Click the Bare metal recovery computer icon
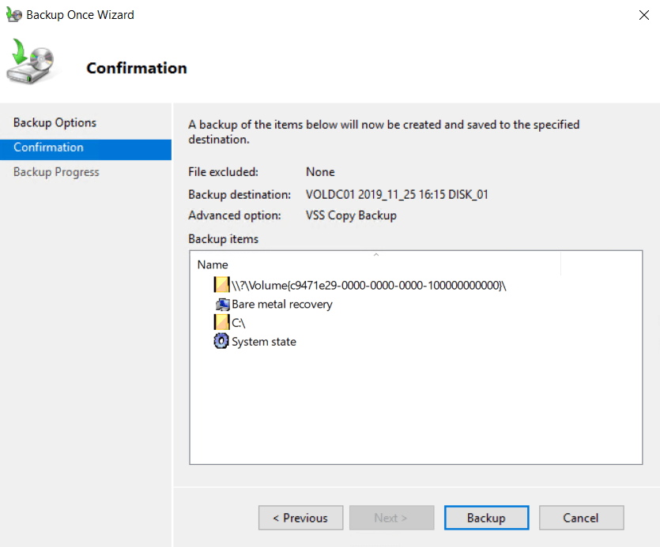Image resolution: width=660 pixels, height=547 pixels. 221,304
